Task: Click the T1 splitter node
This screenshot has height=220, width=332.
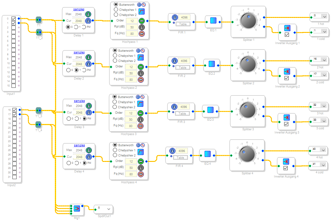Action: (x=39, y=20)
